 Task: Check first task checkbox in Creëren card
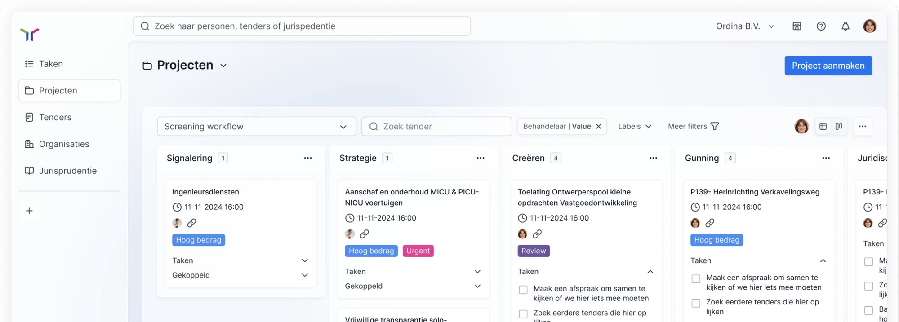coord(523,290)
